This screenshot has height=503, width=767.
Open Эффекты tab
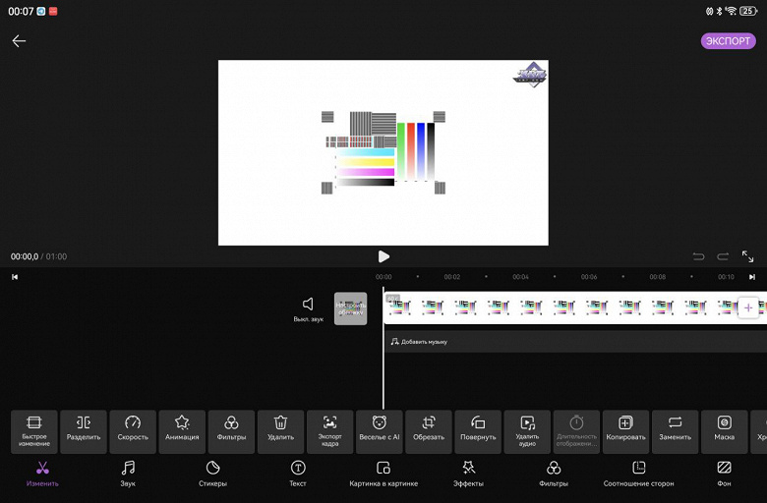coord(469,475)
